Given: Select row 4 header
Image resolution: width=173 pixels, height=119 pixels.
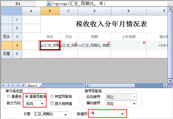Looking at the screenshot, I should point(17,45).
